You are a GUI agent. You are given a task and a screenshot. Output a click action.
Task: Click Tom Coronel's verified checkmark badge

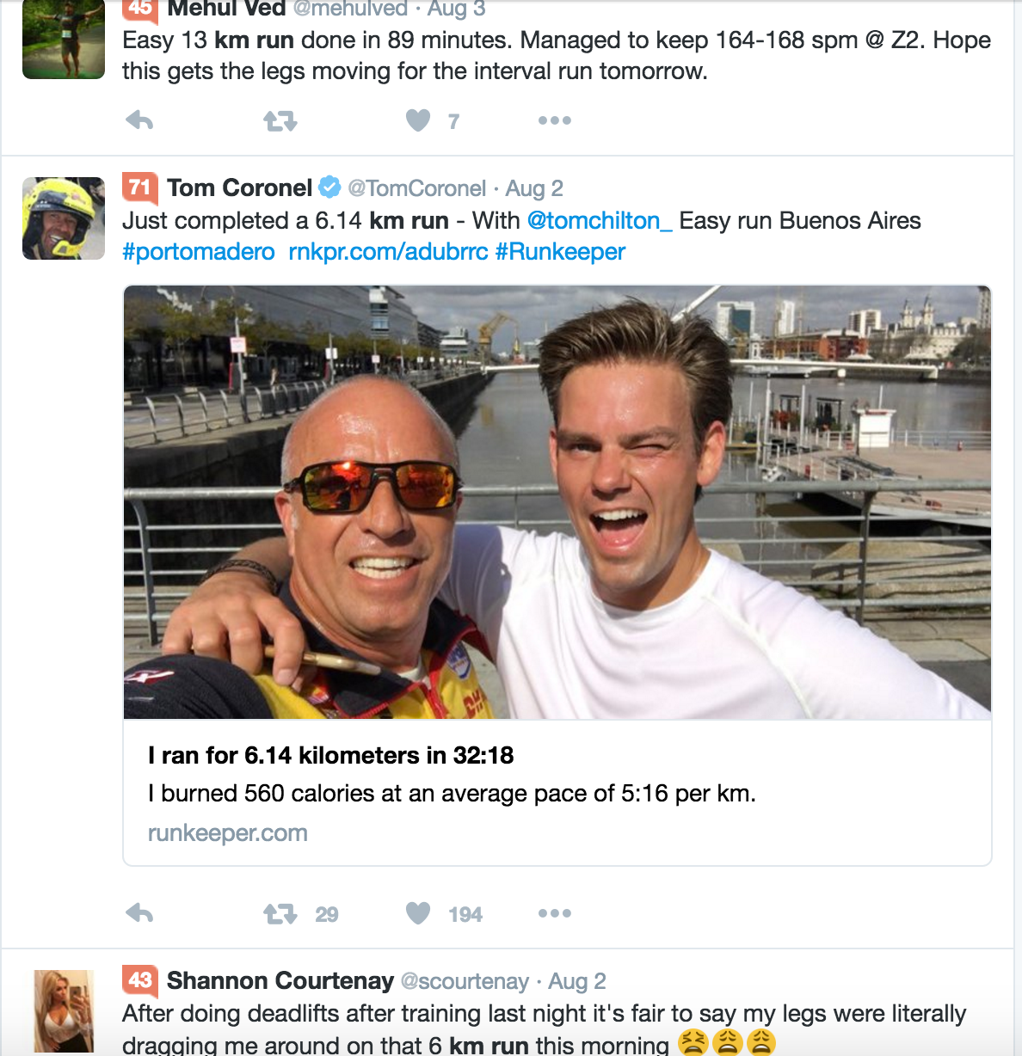pos(329,187)
